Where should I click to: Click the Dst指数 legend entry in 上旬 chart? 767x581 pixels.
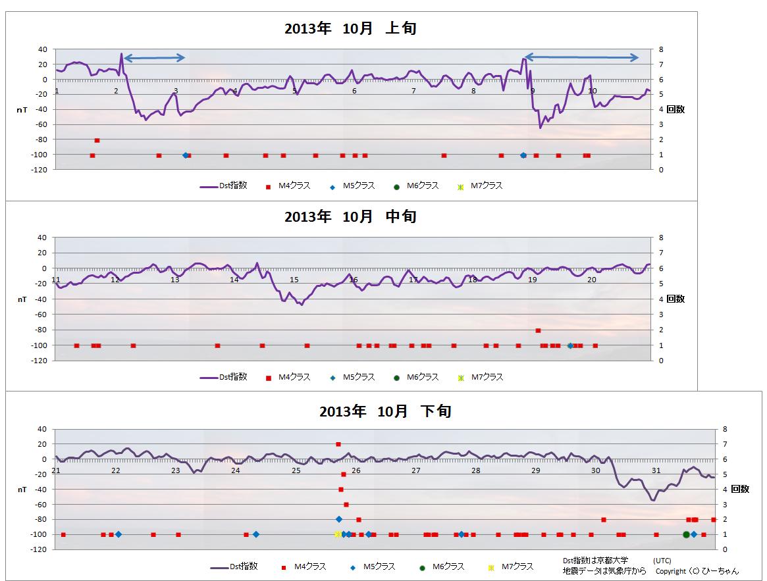[224, 186]
